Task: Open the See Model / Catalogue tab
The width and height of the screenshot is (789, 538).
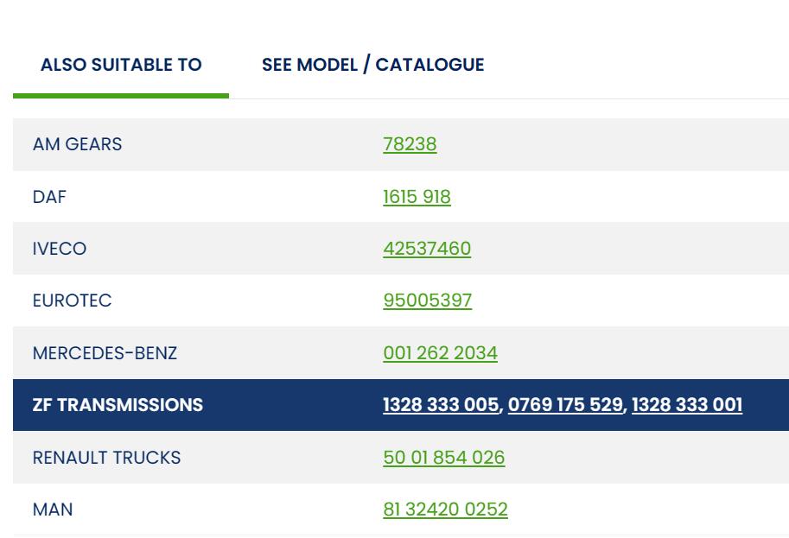Action: [372, 65]
